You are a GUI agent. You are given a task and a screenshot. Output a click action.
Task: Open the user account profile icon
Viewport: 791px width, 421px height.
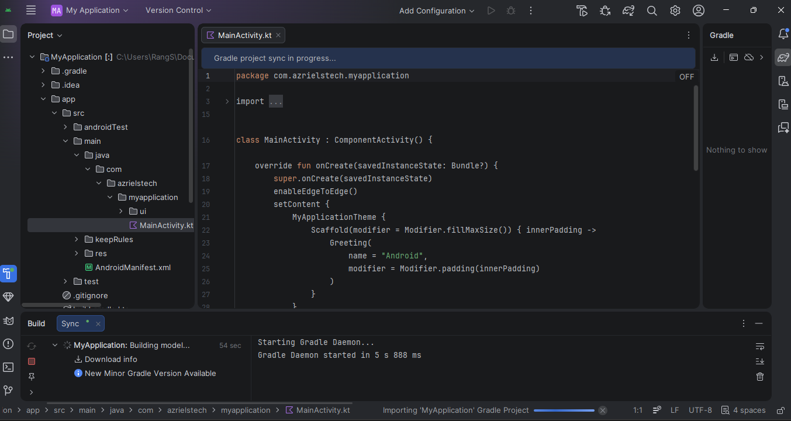click(x=699, y=11)
